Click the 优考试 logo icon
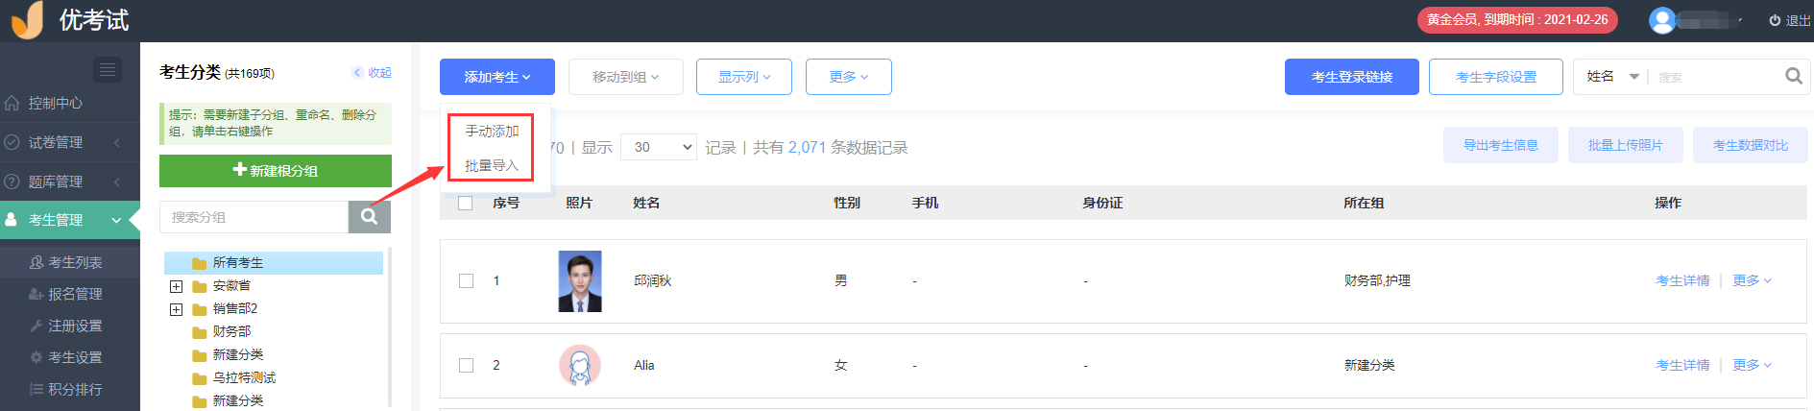The height and width of the screenshot is (411, 1814). (28, 19)
